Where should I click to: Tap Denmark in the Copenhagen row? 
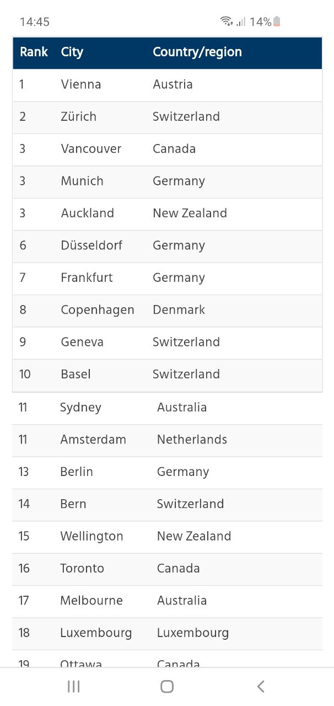179,310
